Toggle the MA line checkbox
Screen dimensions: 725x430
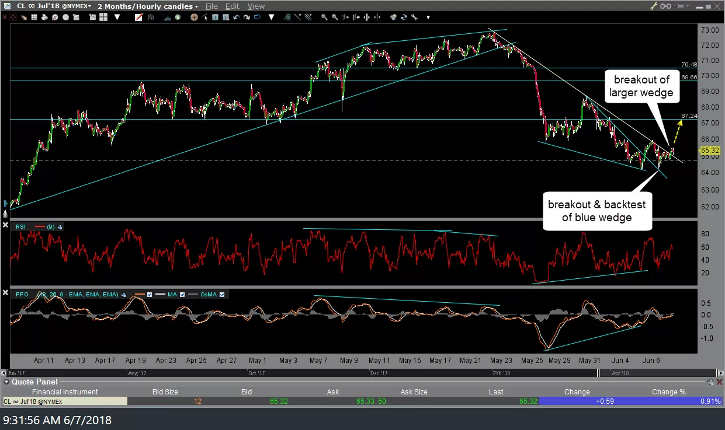click(x=182, y=295)
